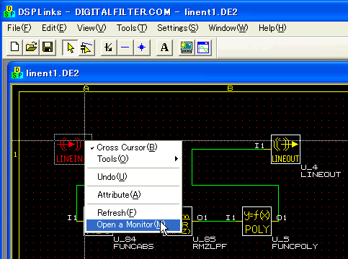The image size is (348, 259).
Task: Click the DSP app icon in main title bar
Action: pyautogui.click(x=9, y=12)
